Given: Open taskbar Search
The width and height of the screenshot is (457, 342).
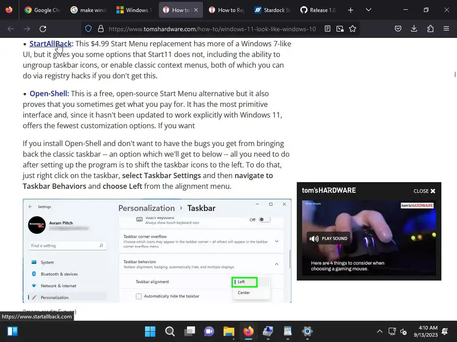Looking at the screenshot, I should [170, 331].
